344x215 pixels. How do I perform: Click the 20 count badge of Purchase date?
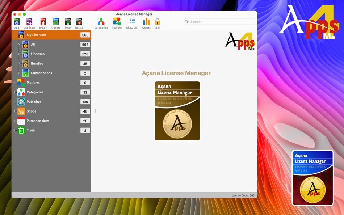[x=85, y=121]
